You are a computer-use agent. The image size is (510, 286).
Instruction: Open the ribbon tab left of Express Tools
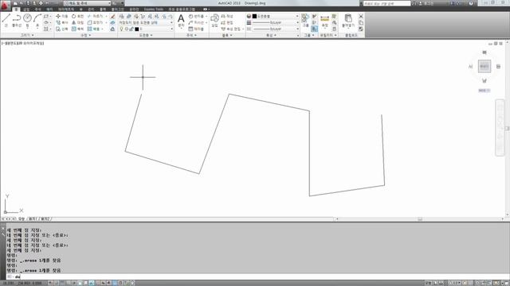click(134, 10)
